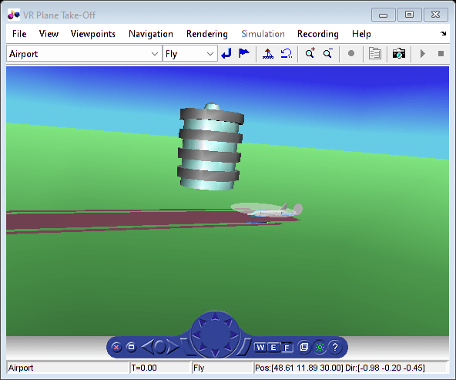The width and height of the screenshot is (456, 380).
Task: Start simulation with the play icon
Action: (x=423, y=53)
